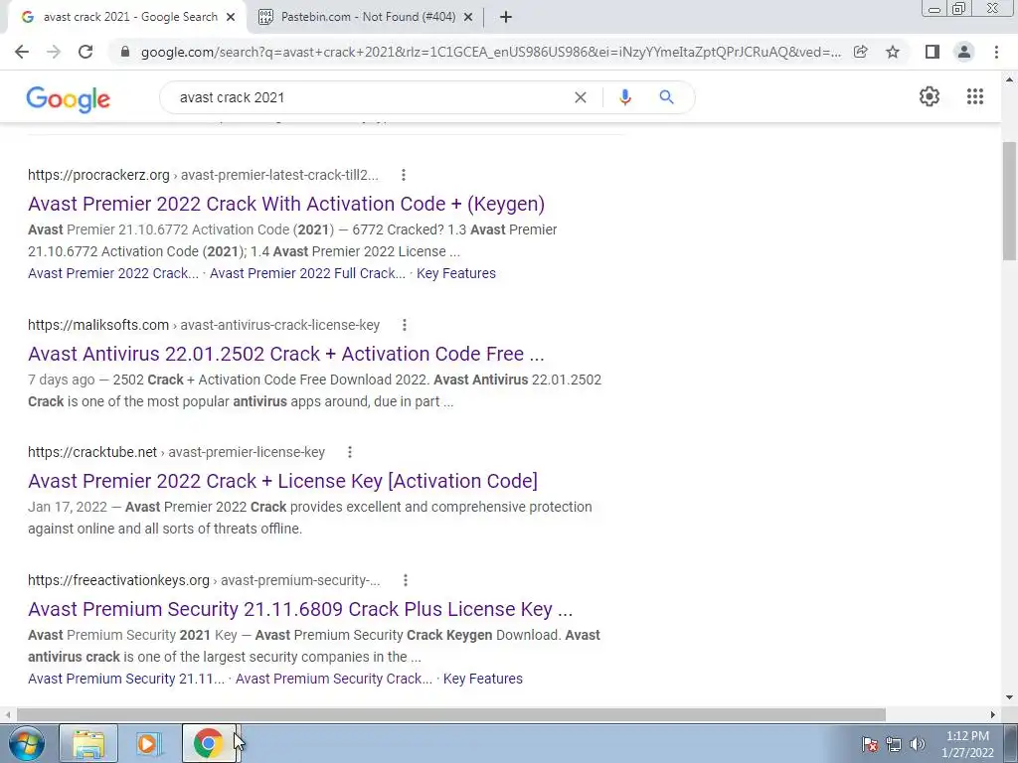Select the avast crack 2021 Google Search tab

[126, 18]
